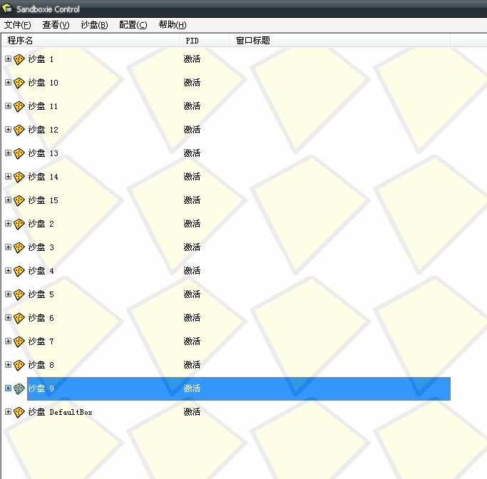Select the 沙盘 1 row label
Viewport: 487px width, 479px height.
click(x=41, y=59)
